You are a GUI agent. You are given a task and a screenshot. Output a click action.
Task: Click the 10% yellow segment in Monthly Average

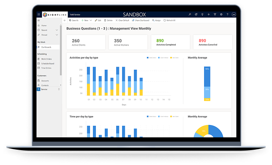207,100
